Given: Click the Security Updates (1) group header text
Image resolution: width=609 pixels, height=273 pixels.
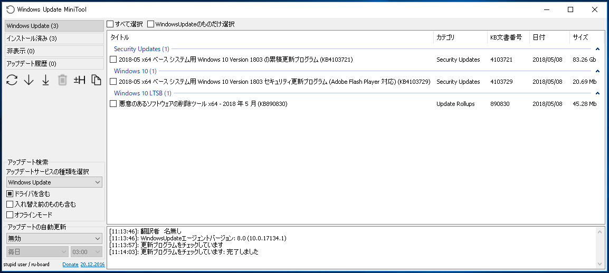Looking at the screenshot, I should pyautogui.click(x=141, y=49).
